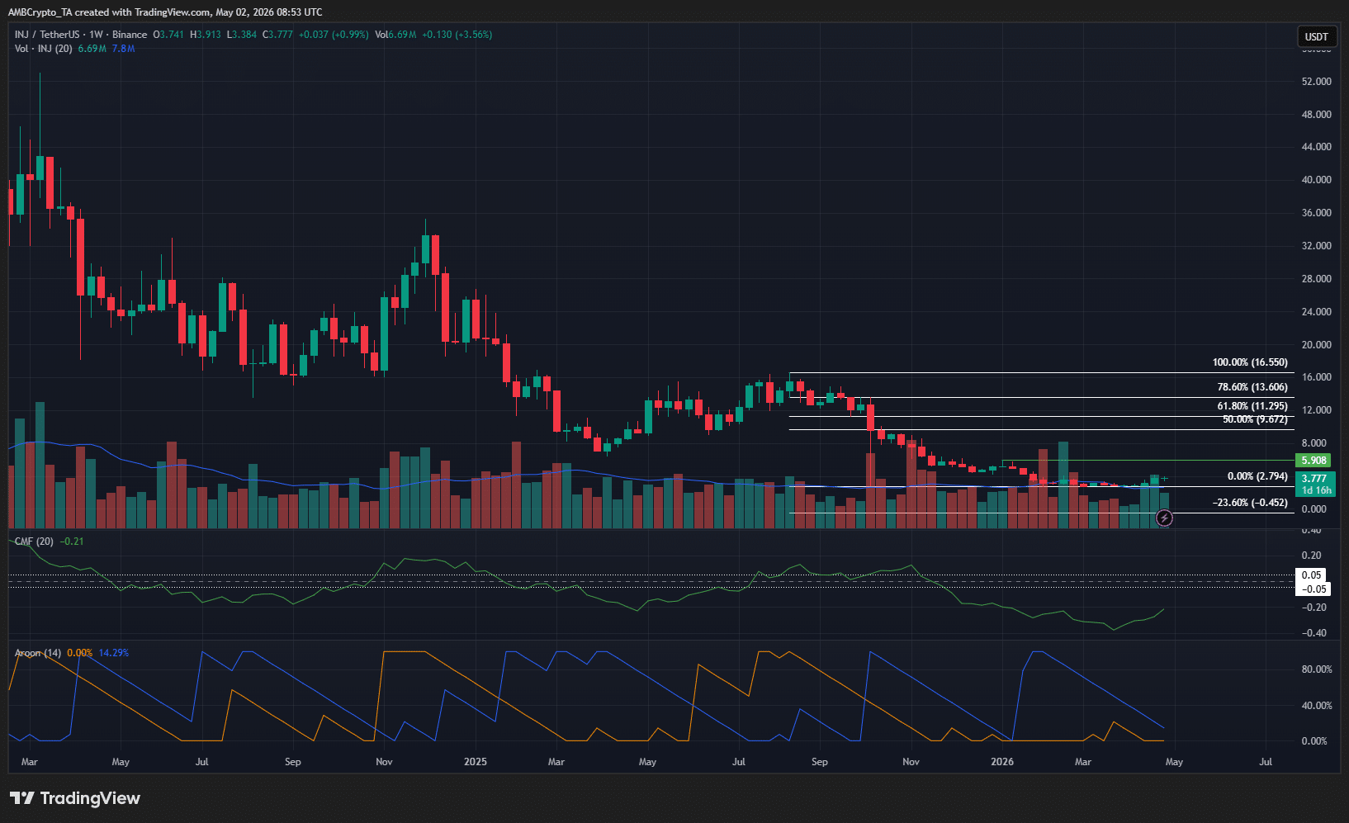Image resolution: width=1349 pixels, height=823 pixels.
Task: Click the green 5.908 price label
Action: click(1313, 461)
